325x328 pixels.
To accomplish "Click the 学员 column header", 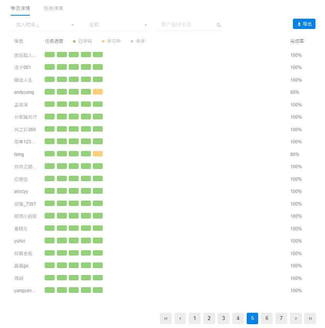I will (19, 41).
